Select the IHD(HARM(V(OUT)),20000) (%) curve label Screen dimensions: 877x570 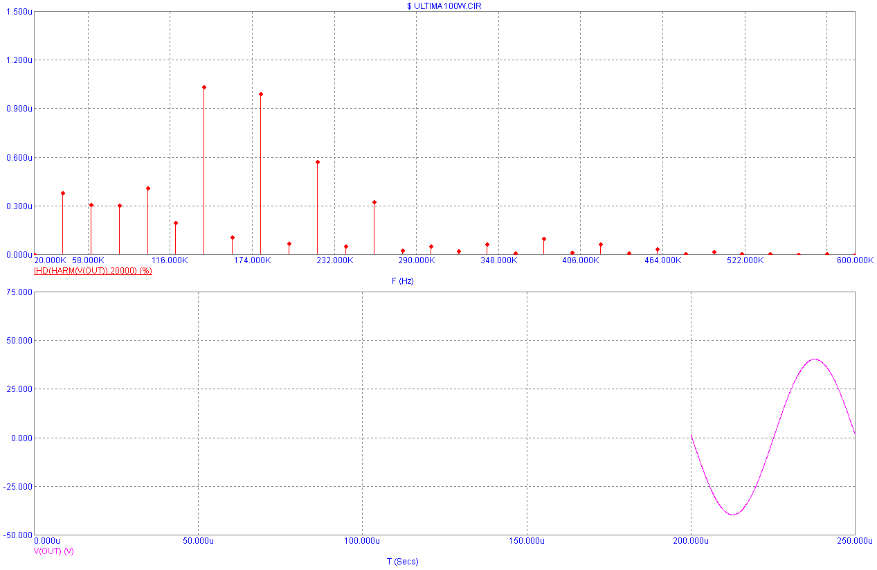pos(93,271)
